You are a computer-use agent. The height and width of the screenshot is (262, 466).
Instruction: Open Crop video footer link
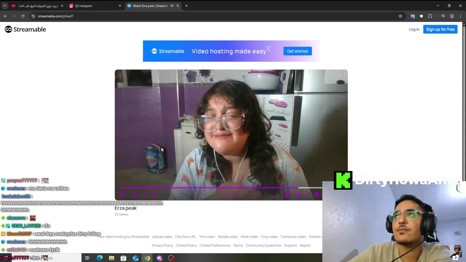point(269,237)
